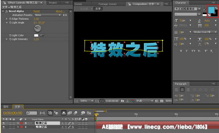Select the 图形 timeline tab

tap(6, 107)
